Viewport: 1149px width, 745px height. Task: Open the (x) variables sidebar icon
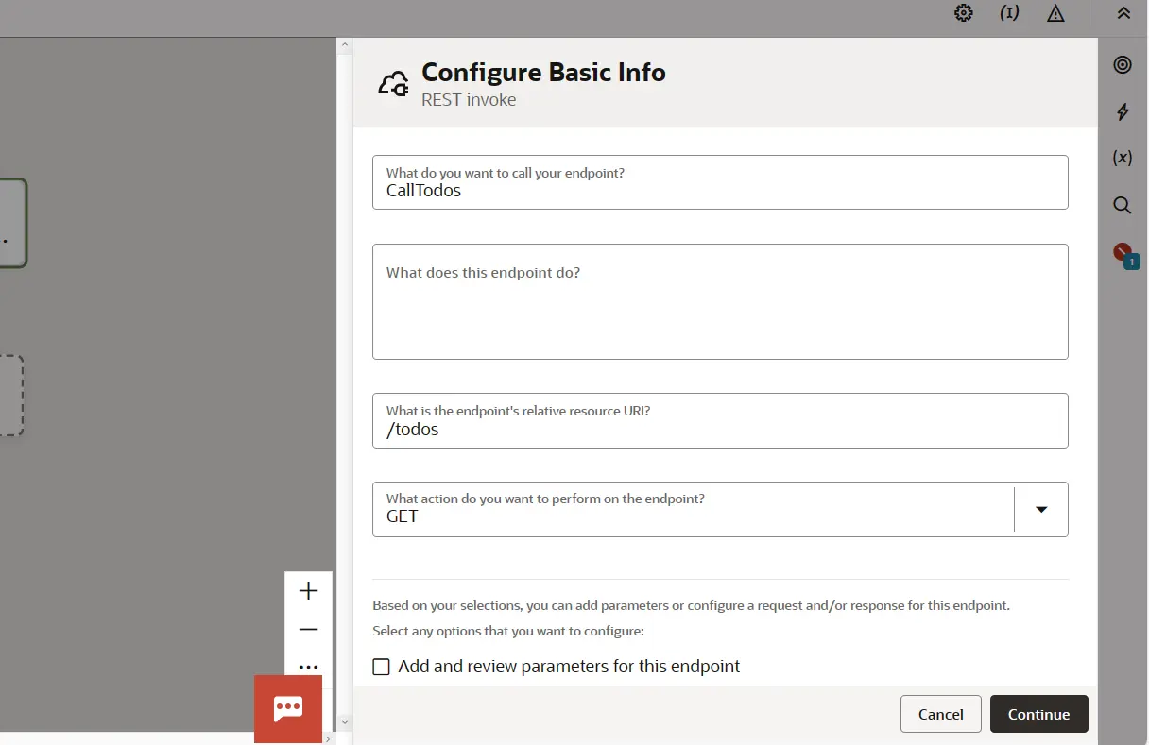(x=1122, y=158)
